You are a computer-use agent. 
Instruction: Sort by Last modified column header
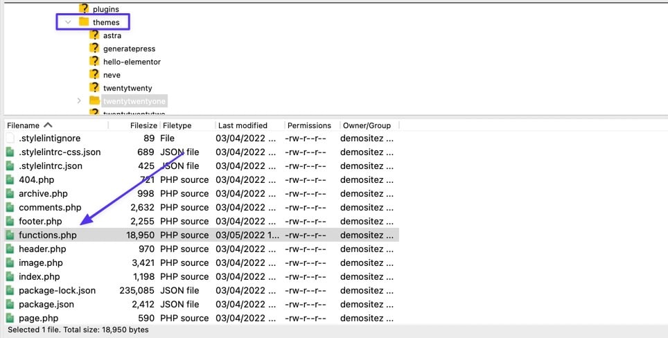point(242,125)
